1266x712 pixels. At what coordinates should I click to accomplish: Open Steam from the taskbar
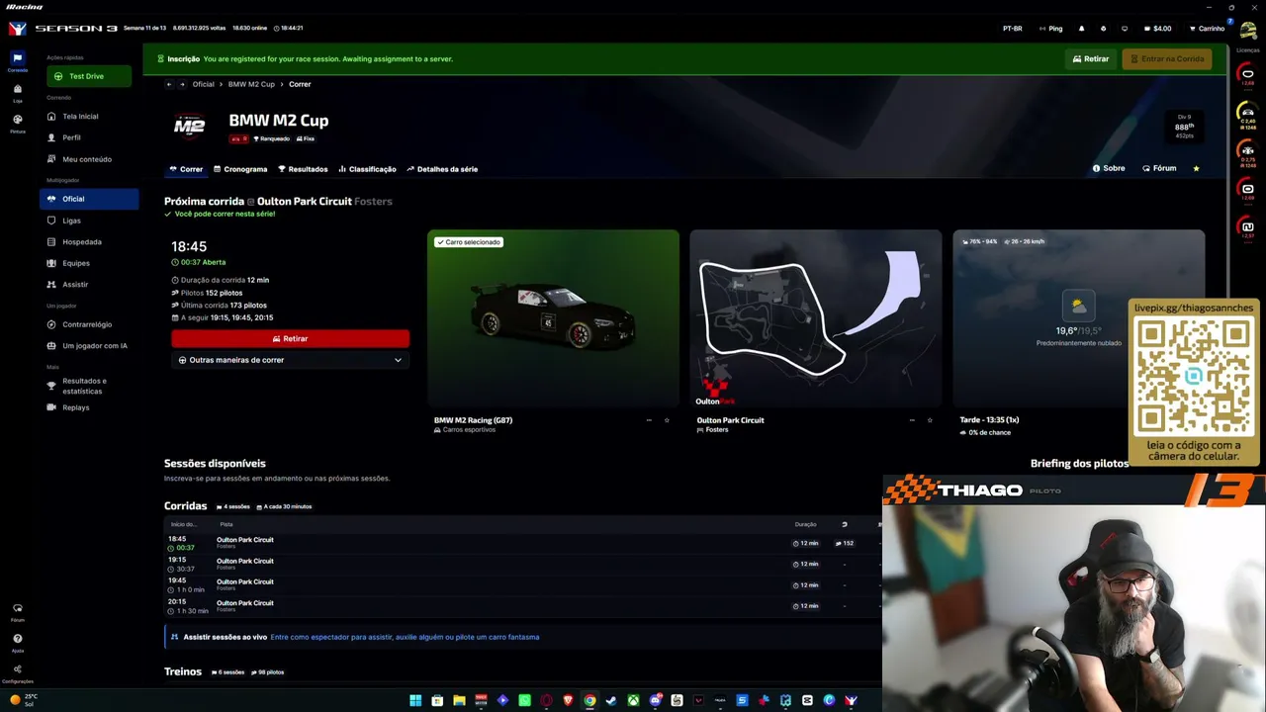pyautogui.click(x=611, y=700)
